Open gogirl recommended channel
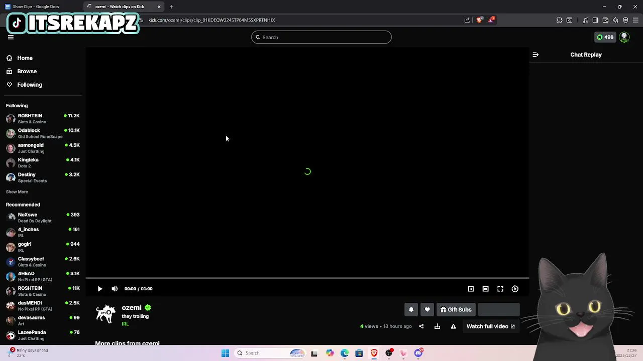The height and width of the screenshot is (361, 643). tap(43, 247)
